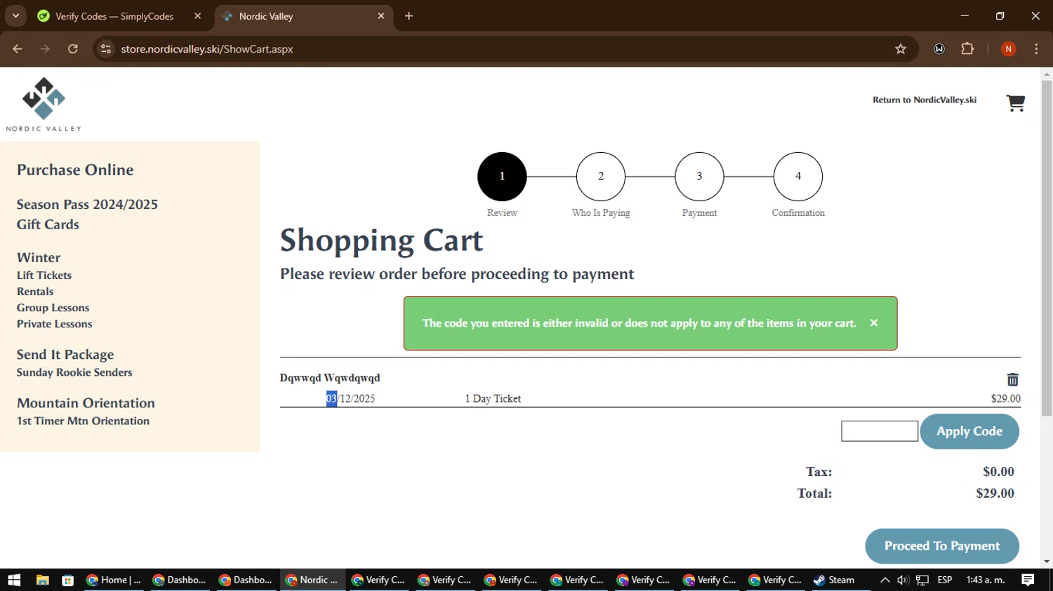Viewport: 1053px width, 591px height.
Task: Open File Explorer from the taskbar
Action: 42,580
